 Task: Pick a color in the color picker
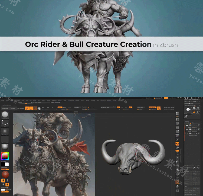(x=5, y=156)
